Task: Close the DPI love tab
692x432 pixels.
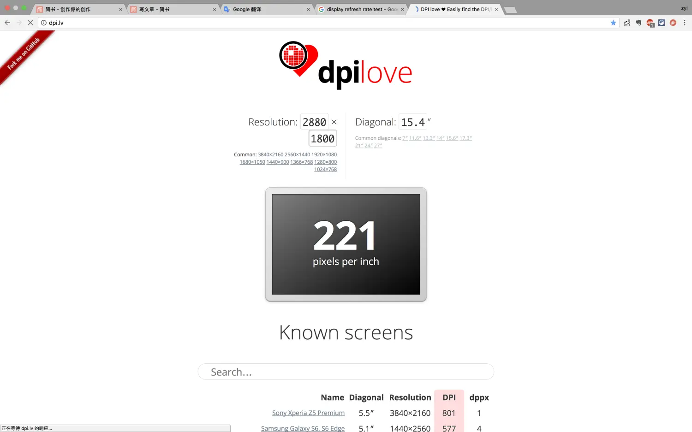Action: pyautogui.click(x=496, y=9)
